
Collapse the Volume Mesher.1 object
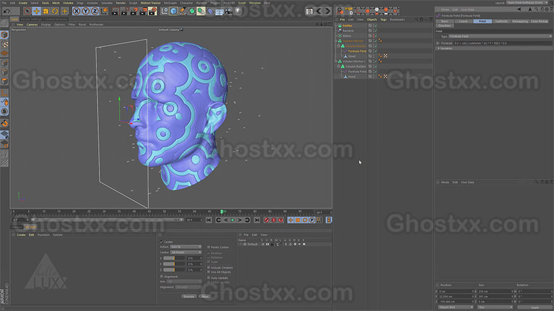coord(336,62)
